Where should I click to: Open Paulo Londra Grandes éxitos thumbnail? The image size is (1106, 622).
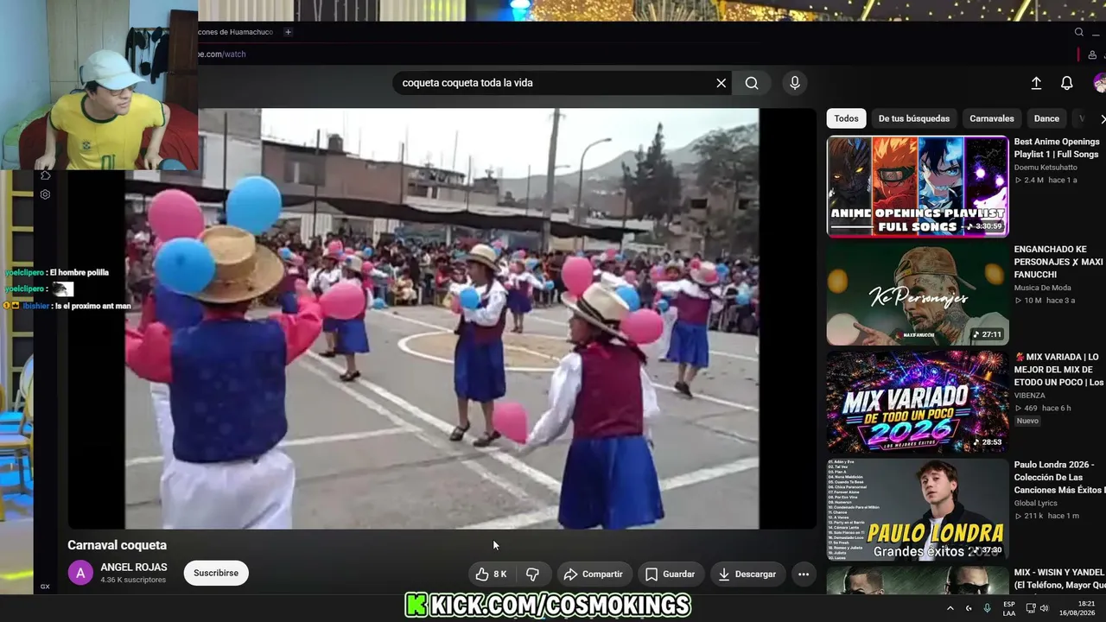point(918,510)
